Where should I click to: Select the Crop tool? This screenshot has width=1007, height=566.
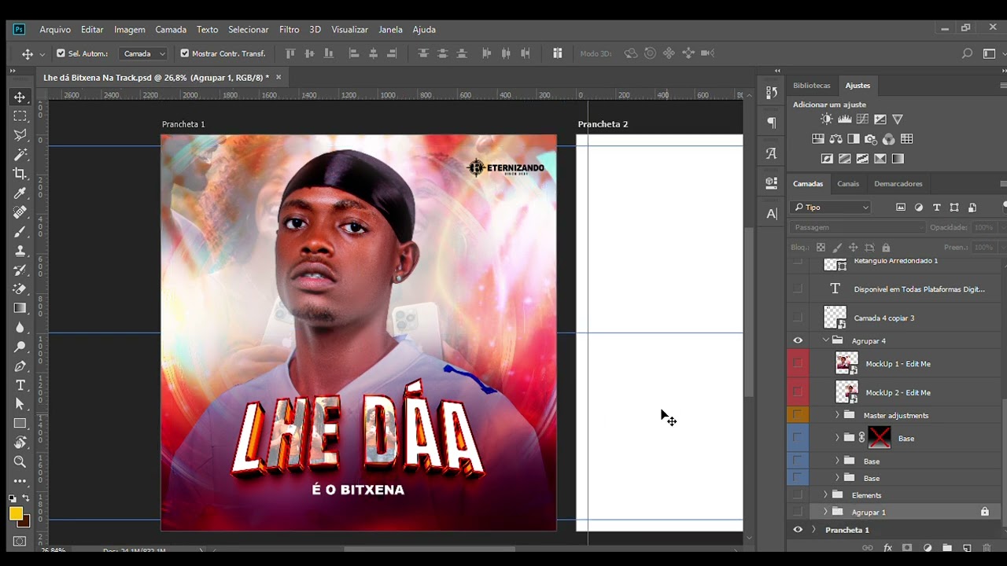point(20,174)
